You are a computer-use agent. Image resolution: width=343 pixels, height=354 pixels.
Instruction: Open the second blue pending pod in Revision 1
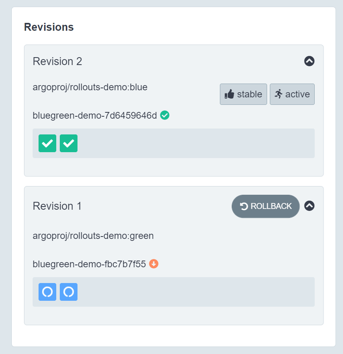point(68,292)
